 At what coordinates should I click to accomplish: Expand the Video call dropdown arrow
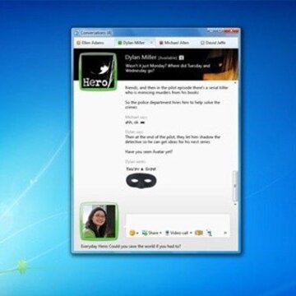(x=191, y=234)
